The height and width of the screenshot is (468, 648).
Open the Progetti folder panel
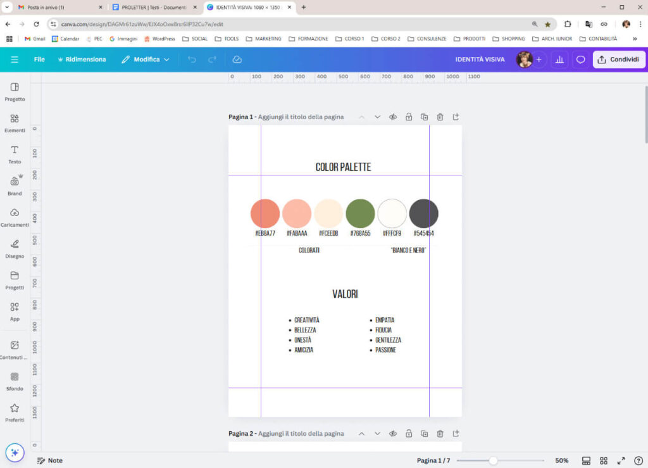(15, 281)
